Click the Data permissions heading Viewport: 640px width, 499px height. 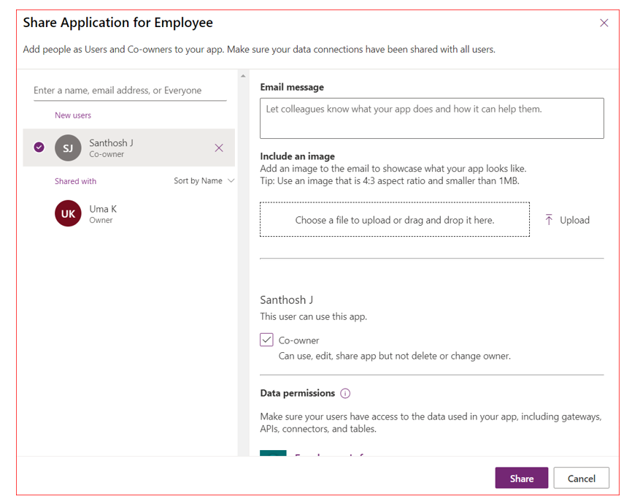(x=298, y=393)
